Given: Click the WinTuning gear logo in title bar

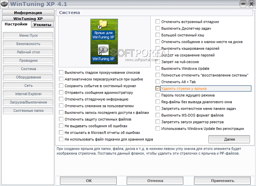Looking at the screenshot, I should (x=4, y=4).
